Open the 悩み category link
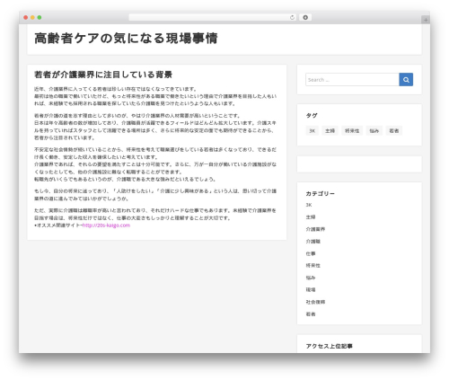449x380 pixels. pyautogui.click(x=311, y=278)
